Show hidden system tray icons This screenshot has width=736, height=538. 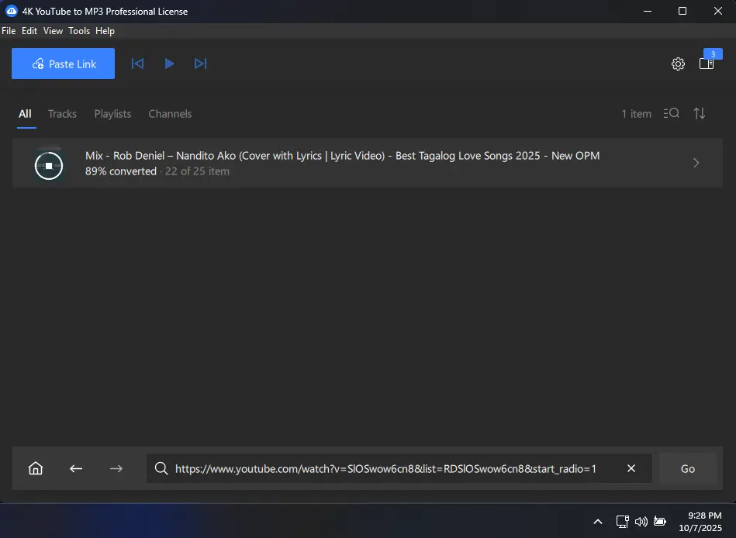pyautogui.click(x=598, y=522)
